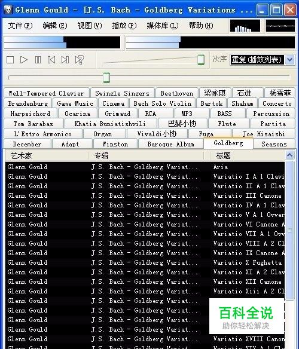Start playback with the Play button
299x349 pixels.
(x=24, y=60)
